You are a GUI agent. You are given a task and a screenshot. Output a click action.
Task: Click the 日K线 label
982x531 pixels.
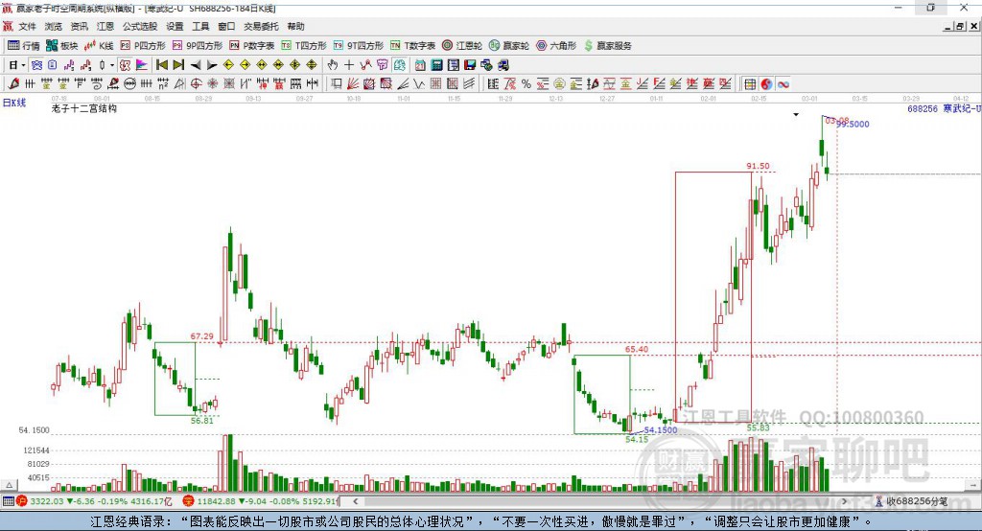click(14, 103)
